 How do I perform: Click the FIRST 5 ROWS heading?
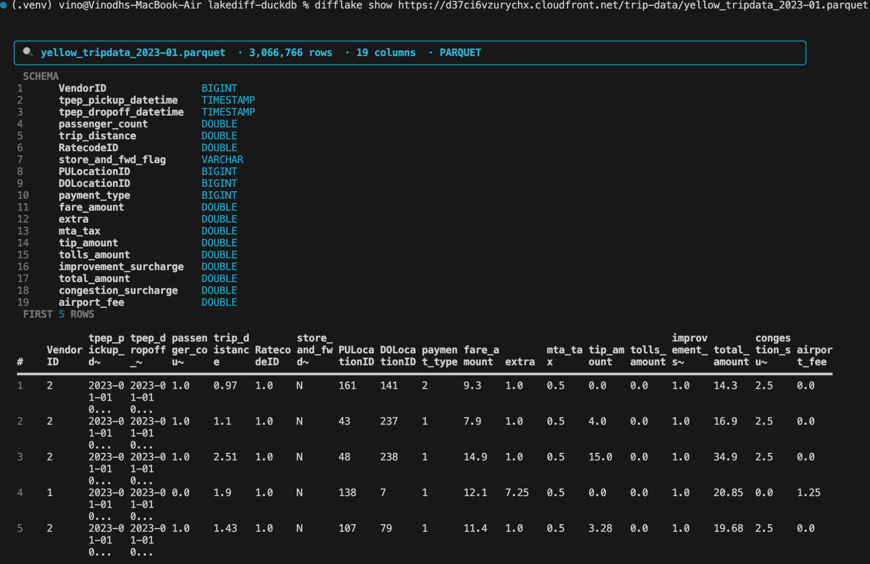[x=58, y=314]
